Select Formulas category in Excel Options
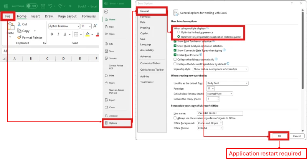307x161 pixels. coord(145,17)
